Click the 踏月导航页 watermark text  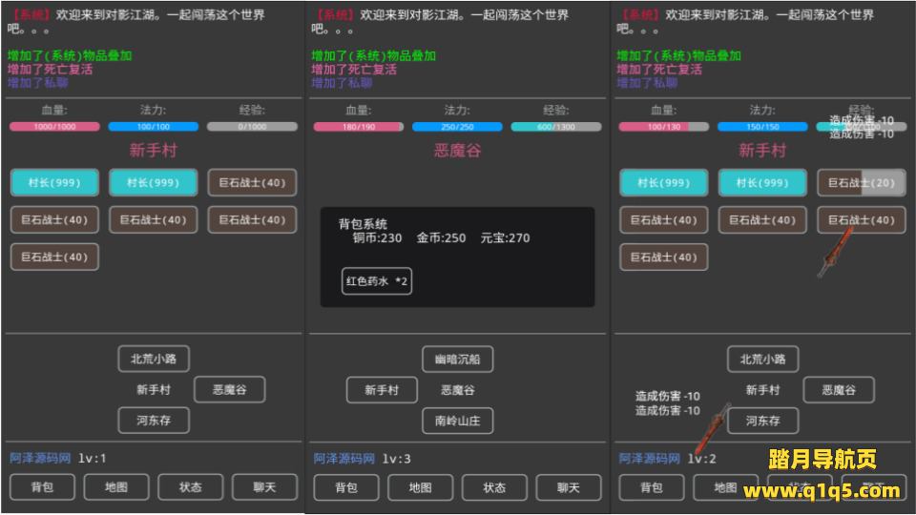click(822, 462)
